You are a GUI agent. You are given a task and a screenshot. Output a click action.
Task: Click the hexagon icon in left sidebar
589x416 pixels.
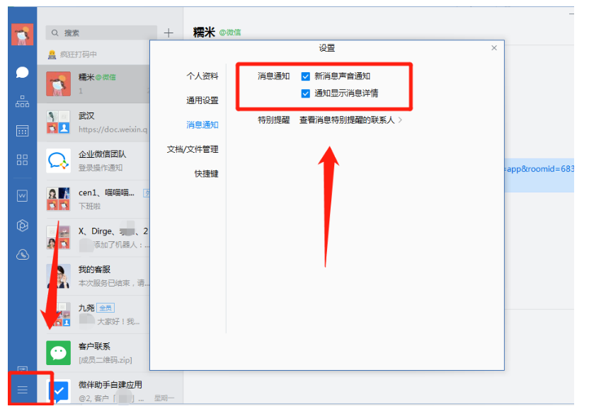coord(23,225)
